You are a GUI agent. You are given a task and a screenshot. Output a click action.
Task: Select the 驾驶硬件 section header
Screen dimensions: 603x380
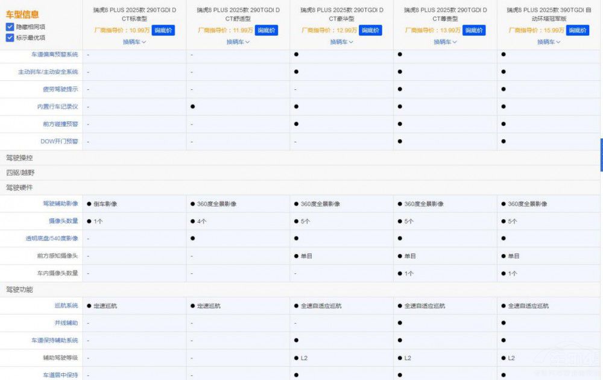[19, 188]
